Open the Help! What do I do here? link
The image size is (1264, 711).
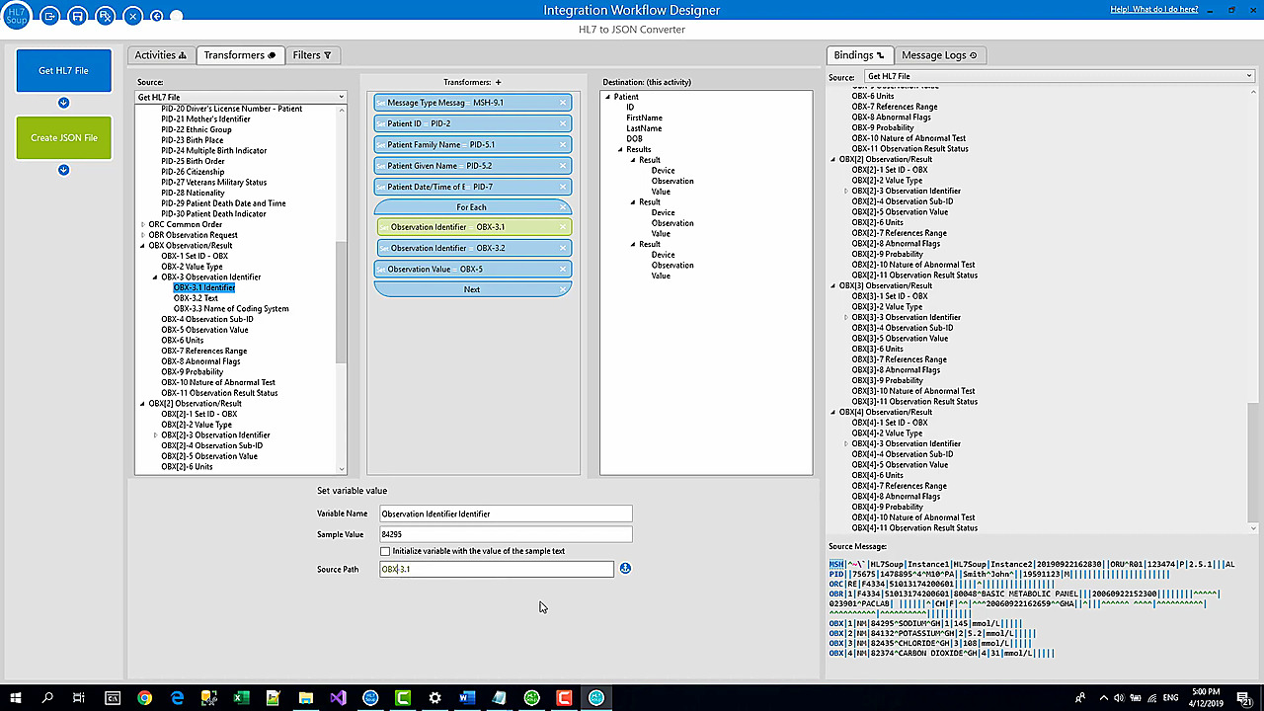coord(1153,9)
